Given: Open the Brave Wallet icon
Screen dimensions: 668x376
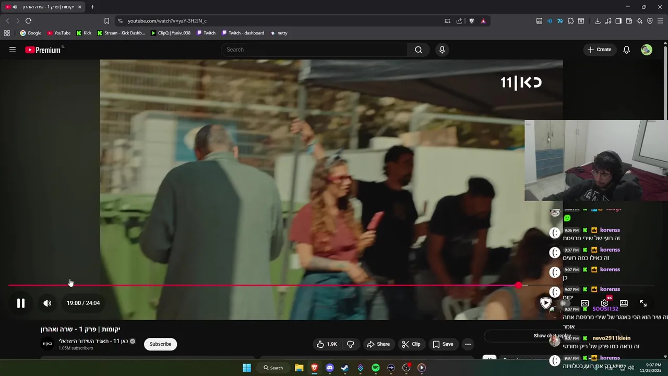Looking at the screenshot, I should [629, 21].
